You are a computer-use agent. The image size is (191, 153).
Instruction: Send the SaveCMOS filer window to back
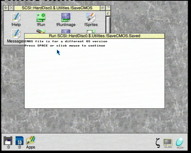(x=6, y=8)
